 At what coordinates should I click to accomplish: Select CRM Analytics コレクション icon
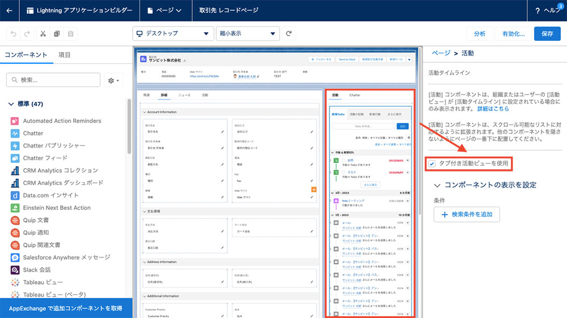[15, 170]
